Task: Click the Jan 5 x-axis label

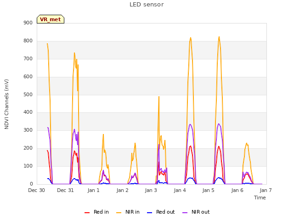Action: point(208,190)
